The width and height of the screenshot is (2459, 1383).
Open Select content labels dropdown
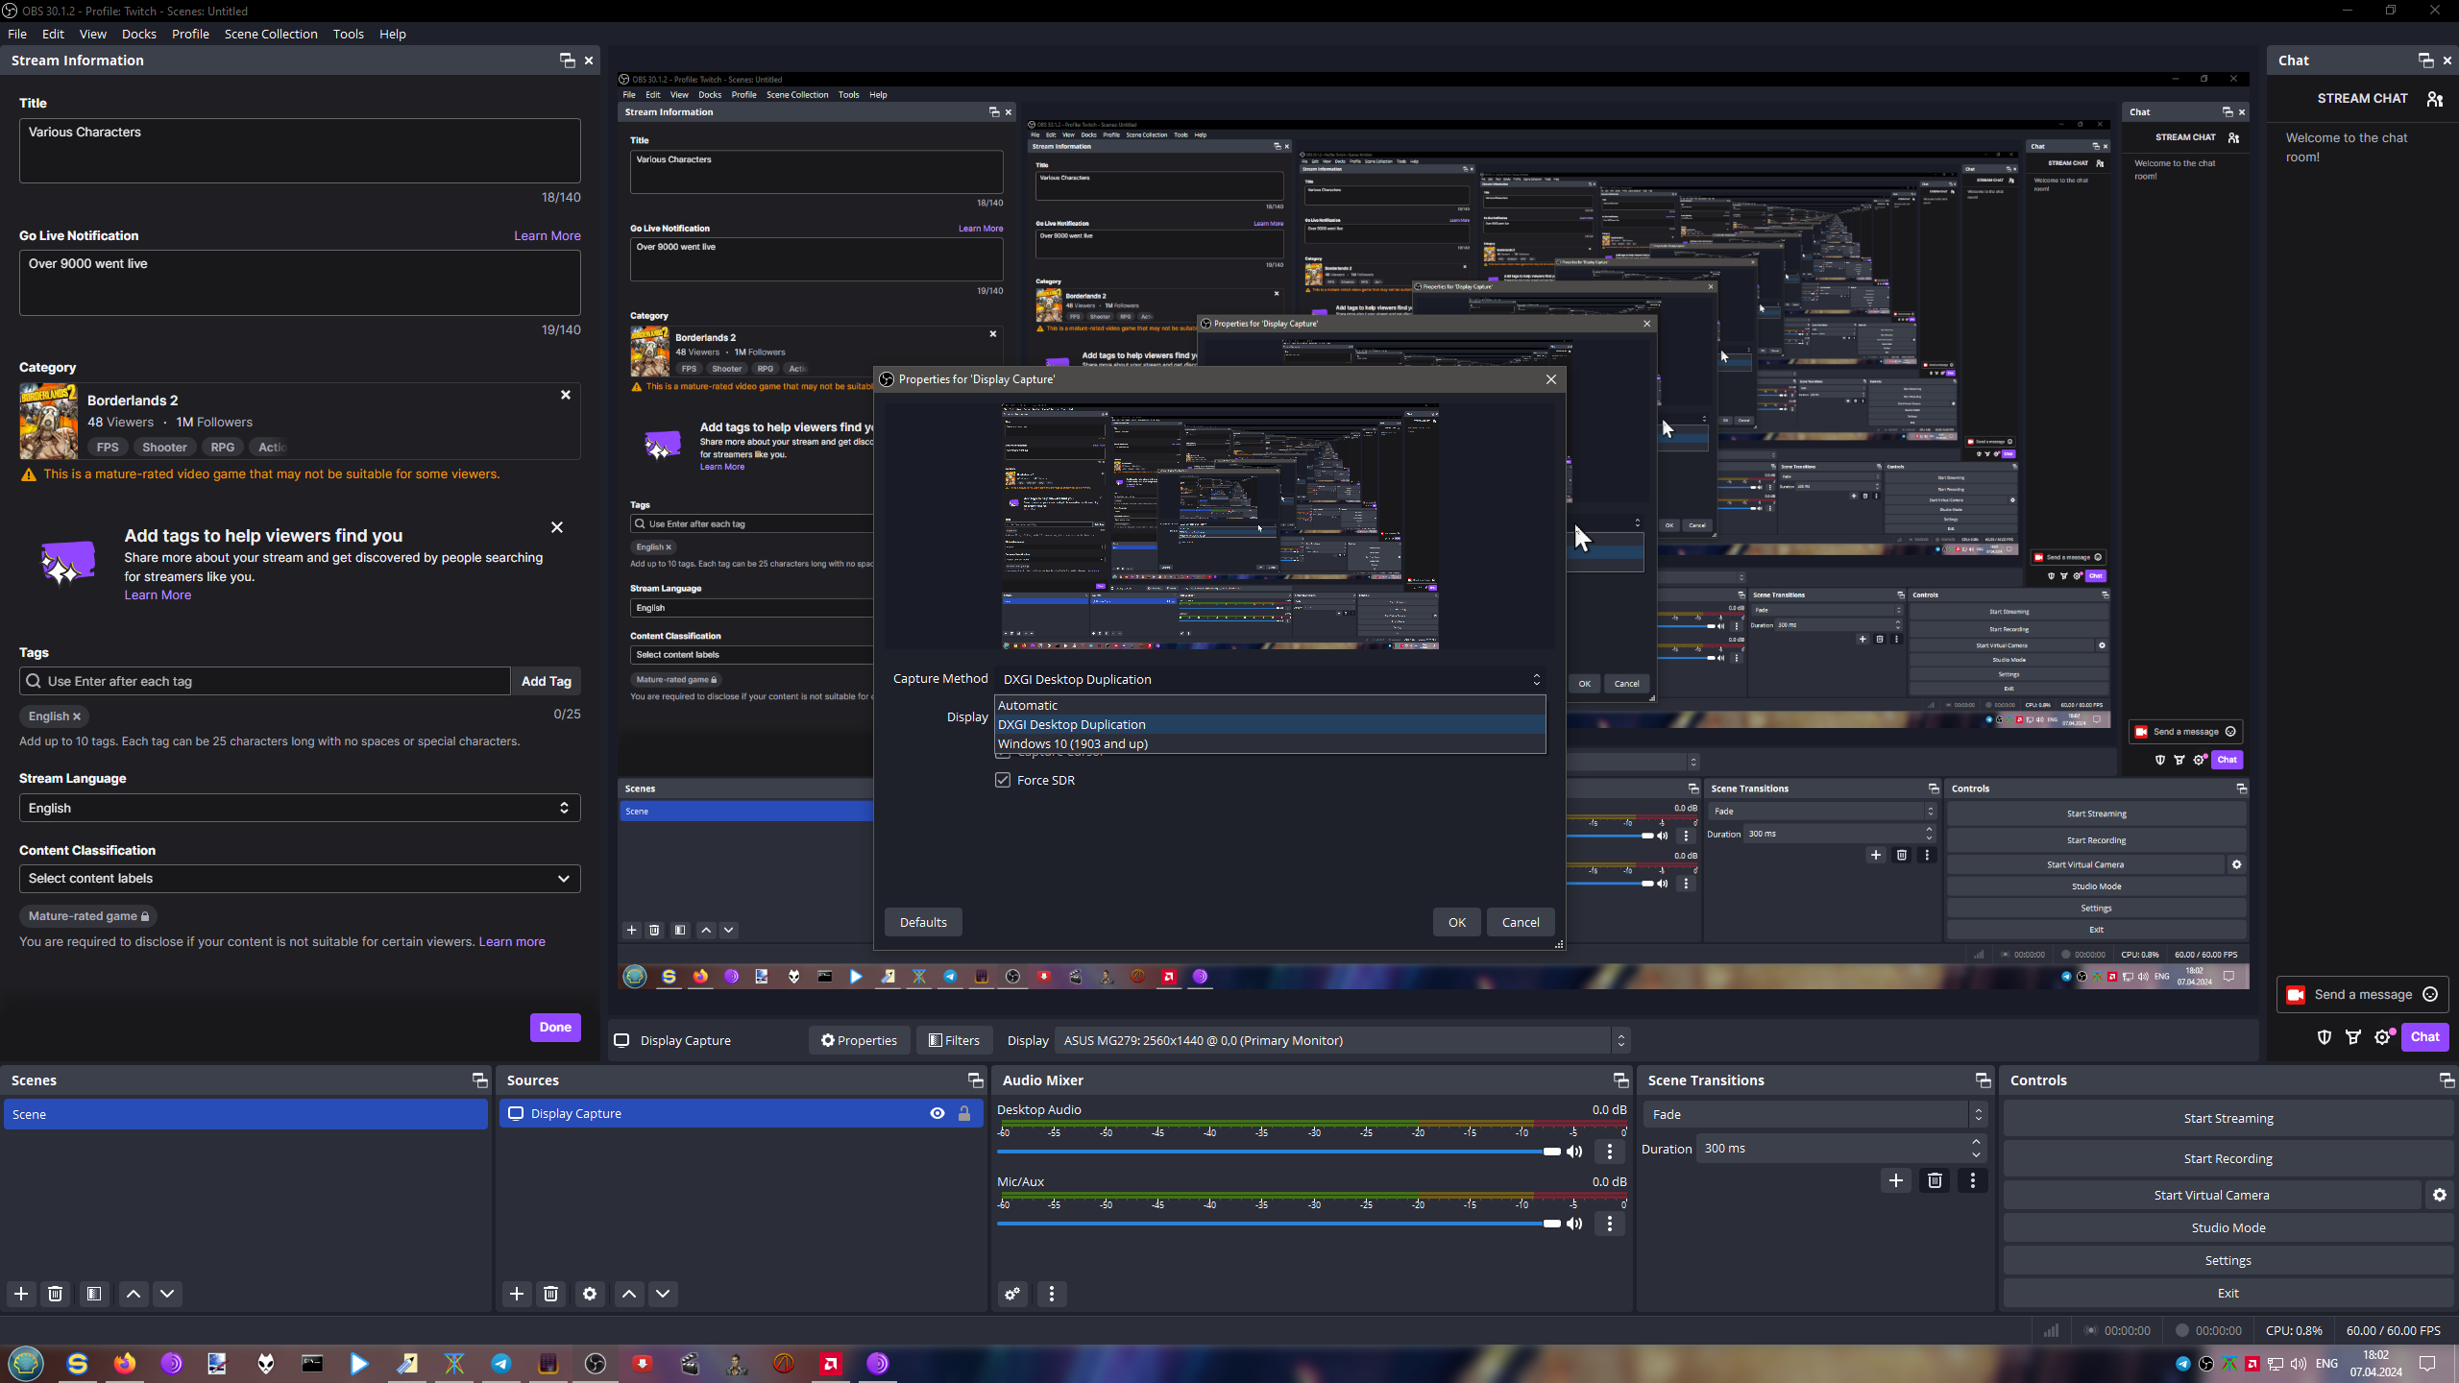tap(300, 878)
